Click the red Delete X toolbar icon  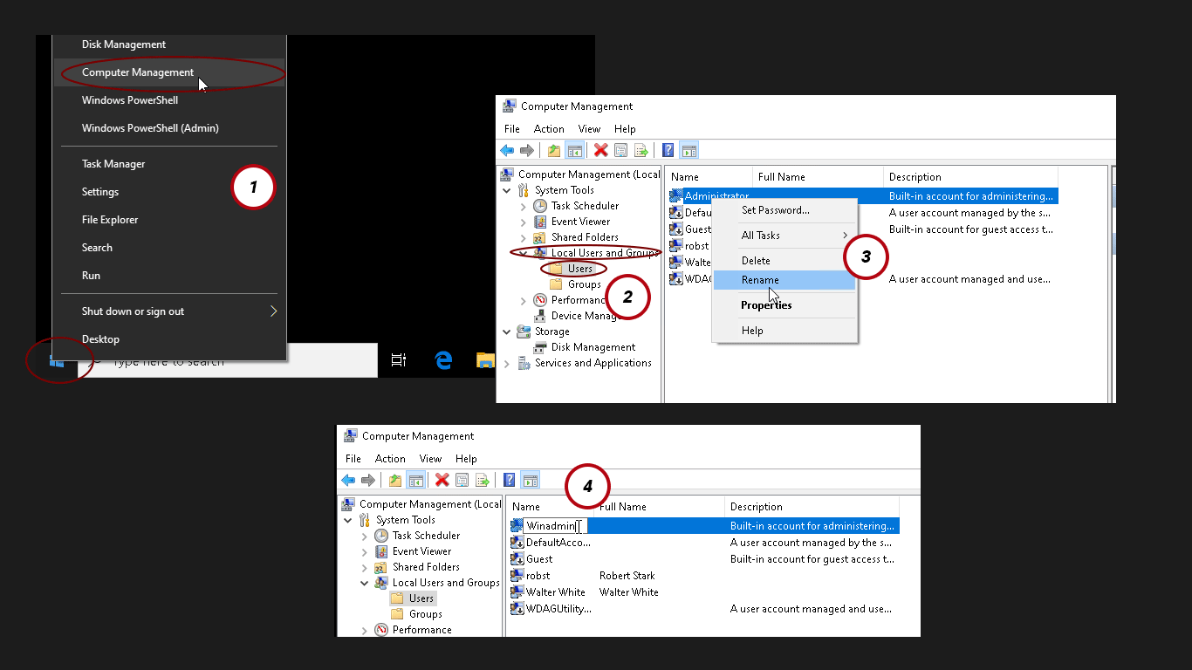click(x=599, y=150)
